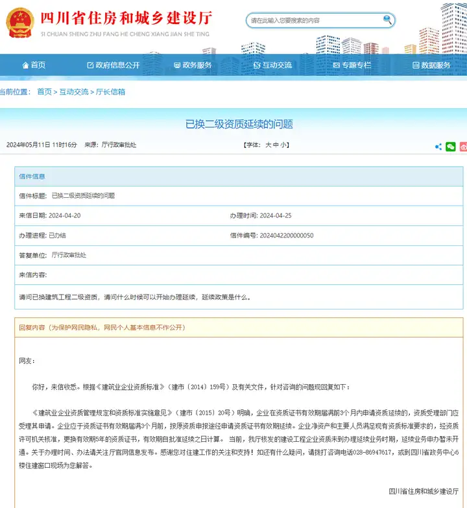Click article title 已换二级资质延续的问题
The height and width of the screenshot is (508, 467).
click(x=239, y=124)
